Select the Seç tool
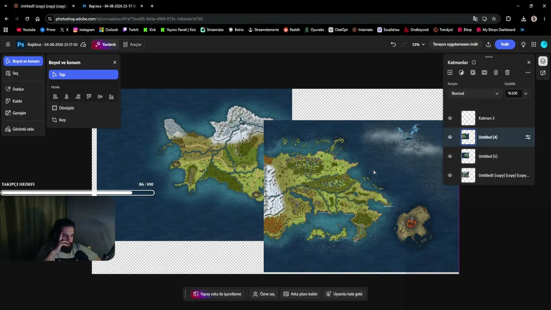551x310 pixels. [x=23, y=73]
